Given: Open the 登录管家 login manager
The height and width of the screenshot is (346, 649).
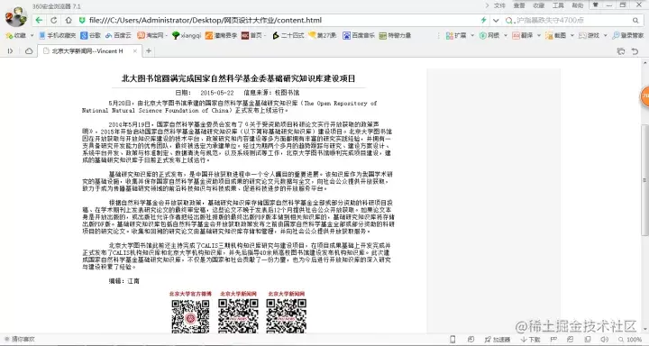Looking at the screenshot, I should [628, 36].
